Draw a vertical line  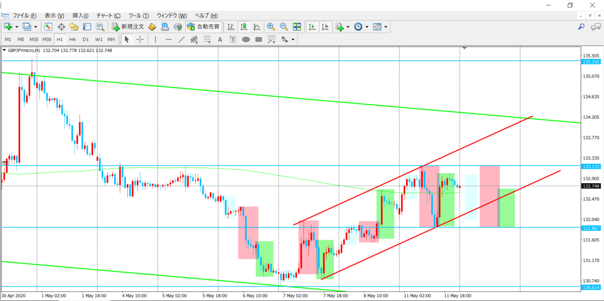coord(156,39)
